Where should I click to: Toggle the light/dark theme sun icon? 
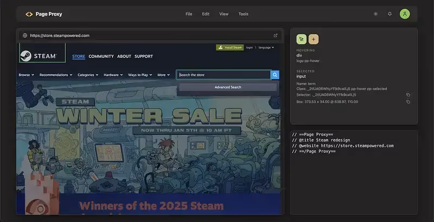(x=375, y=14)
